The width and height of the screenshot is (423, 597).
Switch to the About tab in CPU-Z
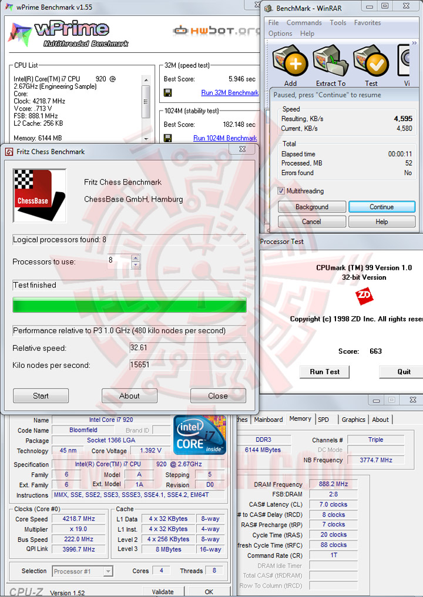(380, 419)
